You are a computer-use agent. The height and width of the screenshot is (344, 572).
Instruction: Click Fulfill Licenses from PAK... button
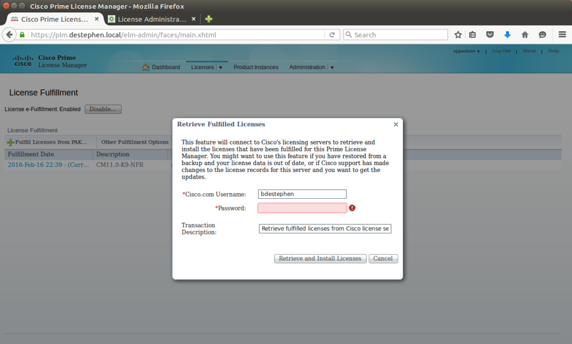[x=47, y=142]
